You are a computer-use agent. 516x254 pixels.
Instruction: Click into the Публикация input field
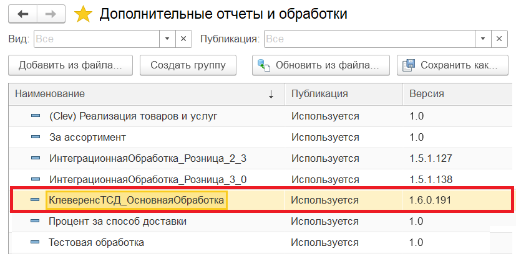pos(369,39)
